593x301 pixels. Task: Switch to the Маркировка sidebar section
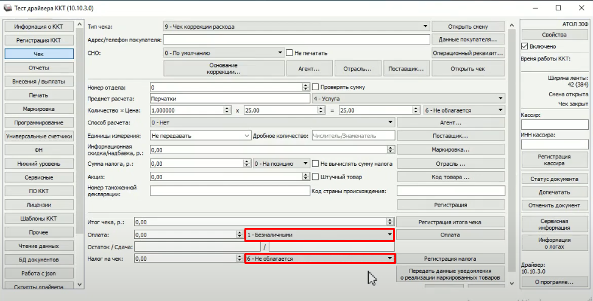pyautogui.click(x=39, y=109)
